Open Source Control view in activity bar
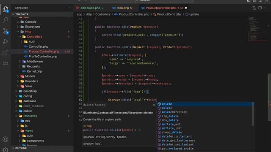This screenshot has height=152, width=271. coord(6,31)
